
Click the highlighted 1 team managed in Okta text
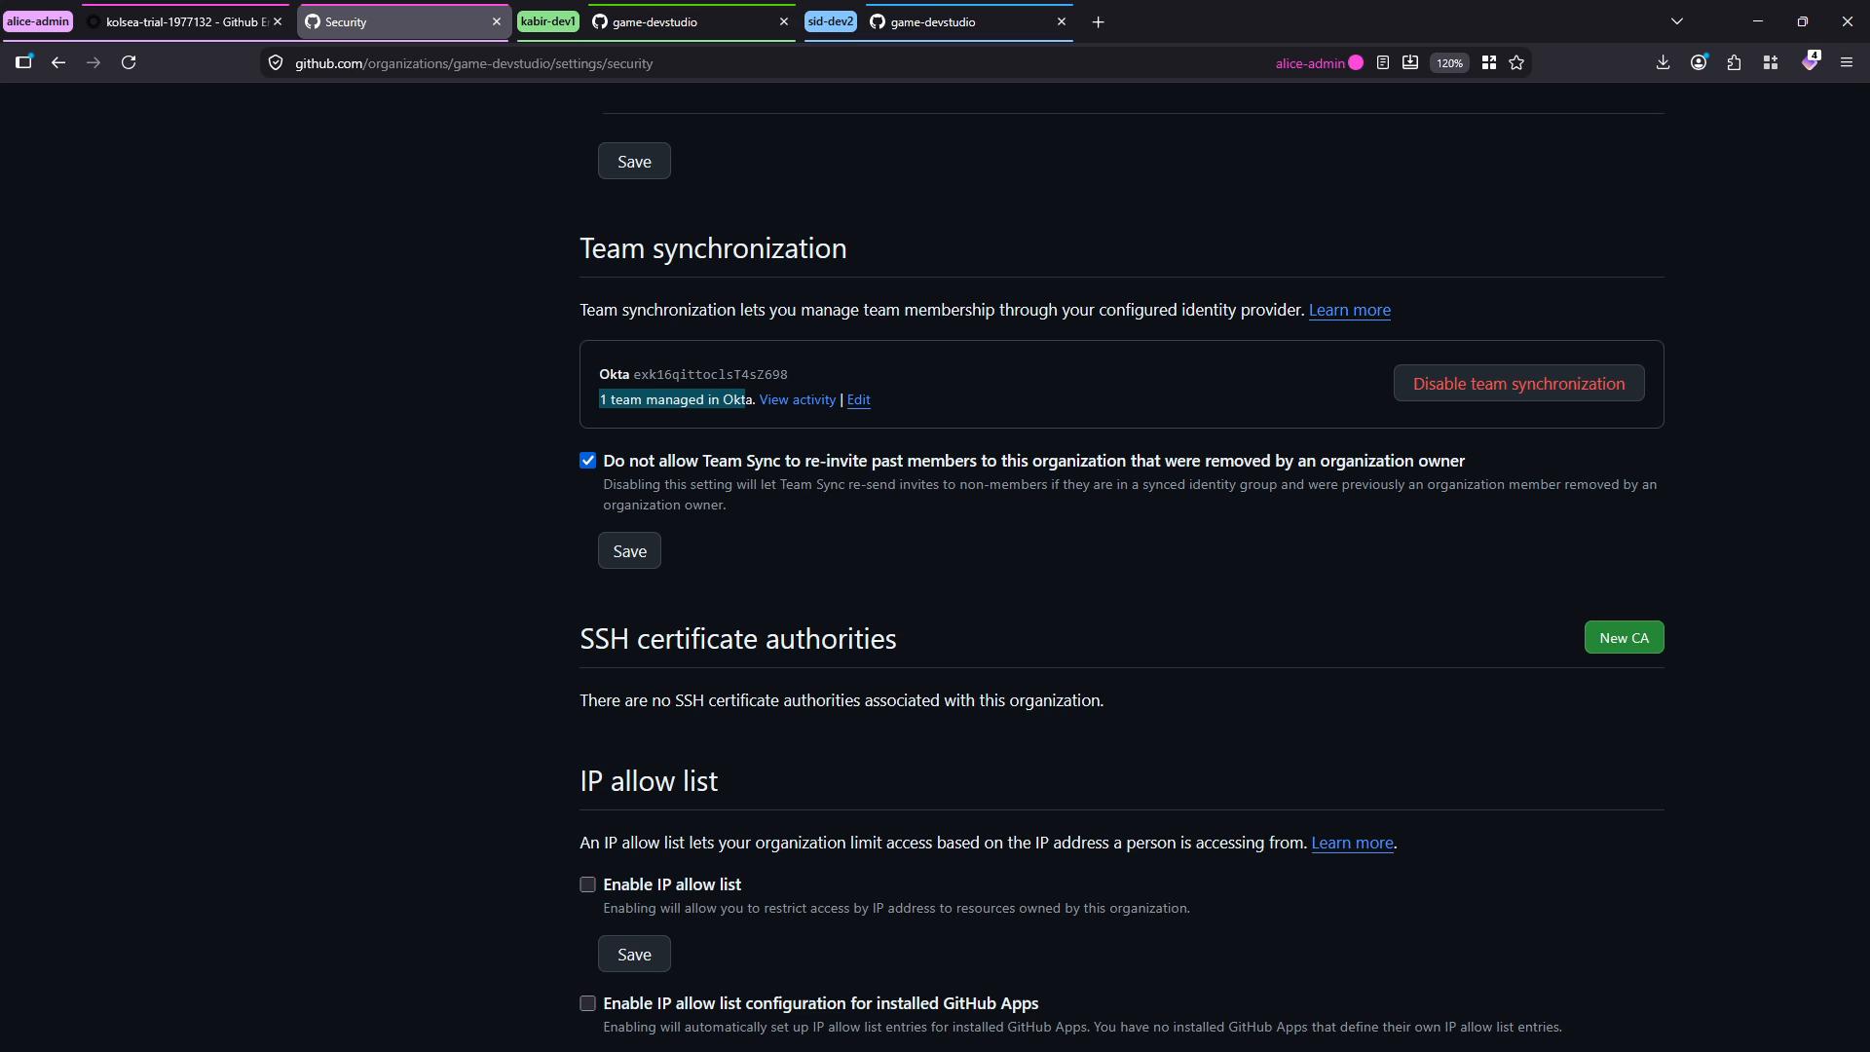click(x=675, y=400)
